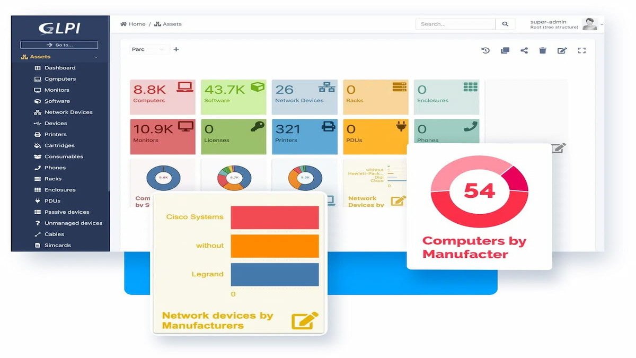Click the 10.9K Monitors count
This screenshot has width=636, height=358.
[x=153, y=129]
